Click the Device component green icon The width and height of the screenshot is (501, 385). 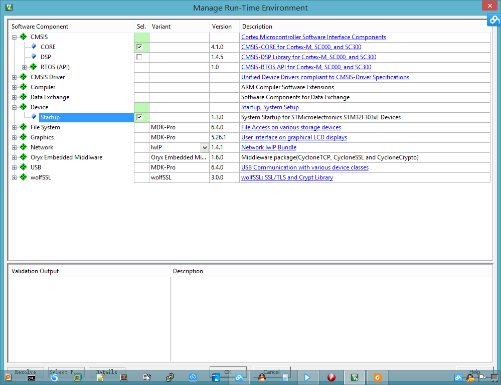[x=24, y=107]
